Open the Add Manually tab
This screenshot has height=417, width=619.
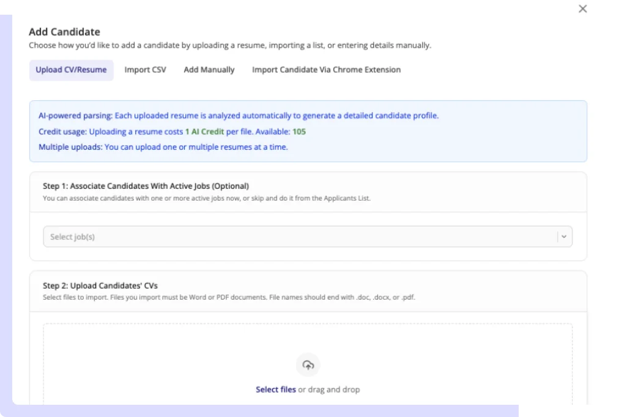(209, 70)
